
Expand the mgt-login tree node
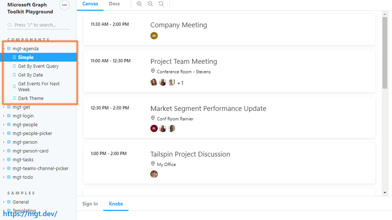pyautogui.click(x=23, y=116)
